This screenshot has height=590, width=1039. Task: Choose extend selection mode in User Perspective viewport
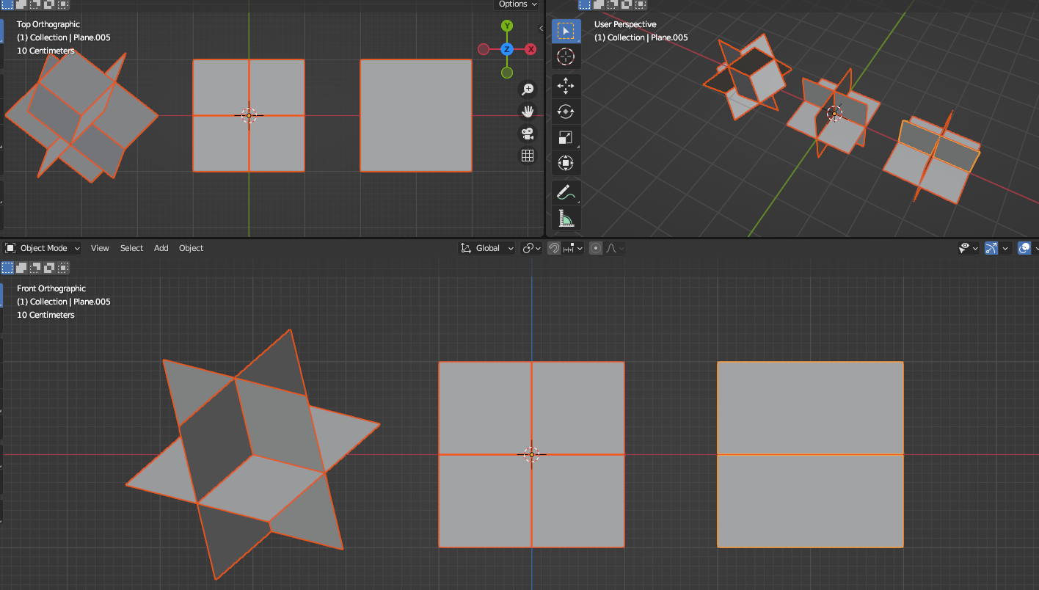coord(599,4)
